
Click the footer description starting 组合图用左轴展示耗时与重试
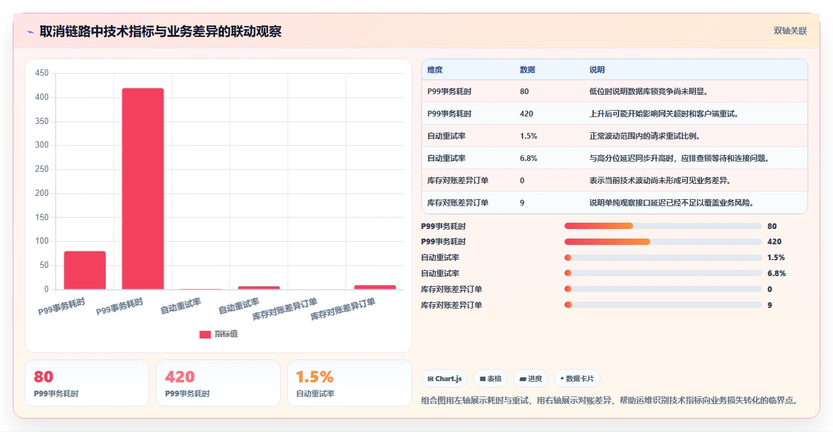[610, 401]
